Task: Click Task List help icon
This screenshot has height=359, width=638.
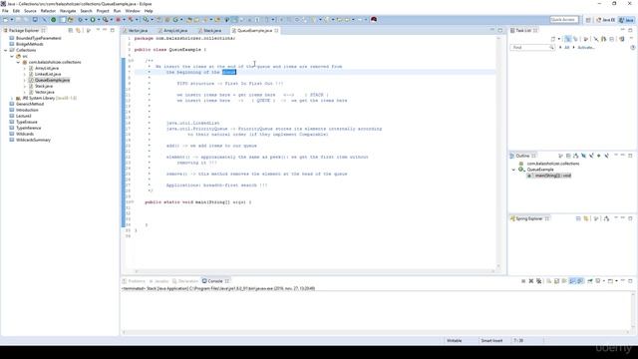Action: [x=633, y=47]
